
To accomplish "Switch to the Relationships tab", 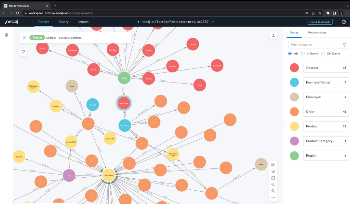I will pyautogui.click(x=317, y=33).
